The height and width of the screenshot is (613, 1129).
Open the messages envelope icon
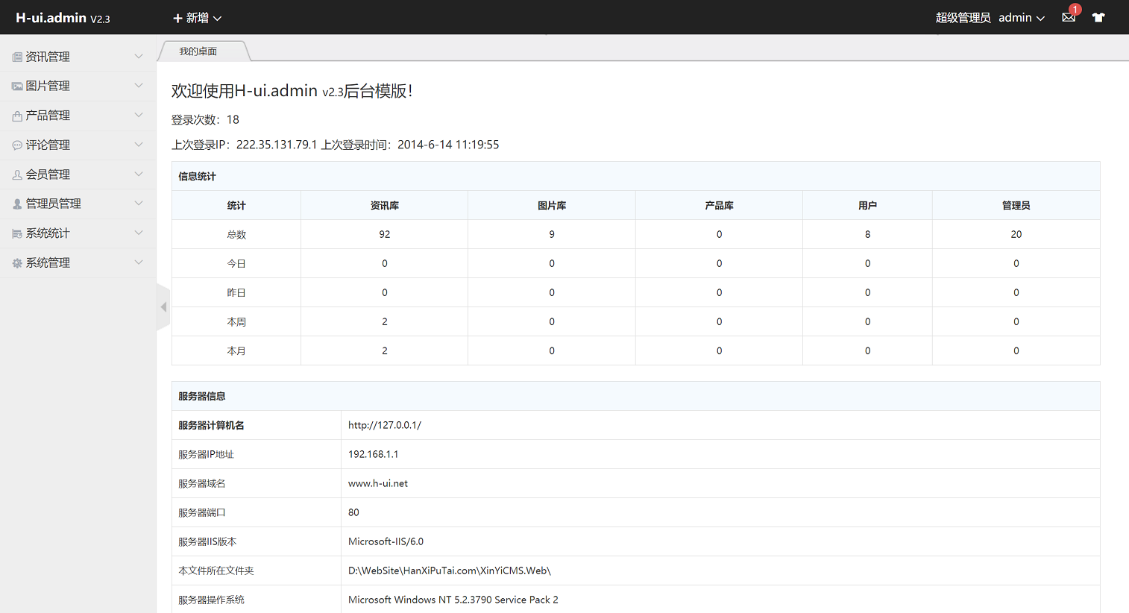[1068, 18]
